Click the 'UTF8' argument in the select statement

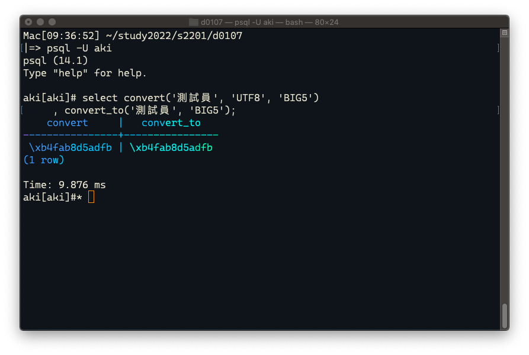[248, 98]
